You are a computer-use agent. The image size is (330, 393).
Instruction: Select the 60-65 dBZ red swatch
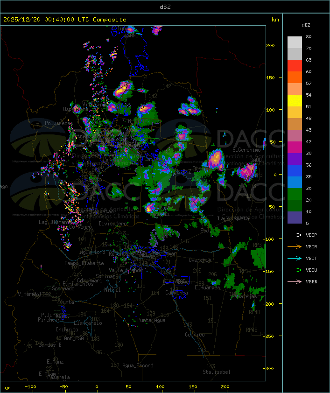[x=295, y=66]
